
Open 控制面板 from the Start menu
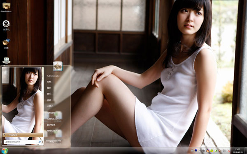51,113
